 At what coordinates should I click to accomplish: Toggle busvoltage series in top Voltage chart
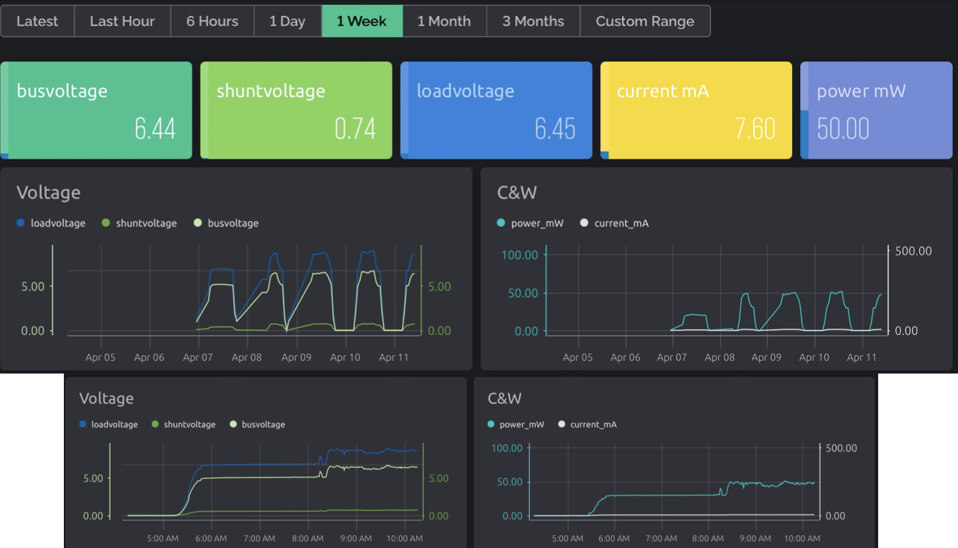click(226, 223)
